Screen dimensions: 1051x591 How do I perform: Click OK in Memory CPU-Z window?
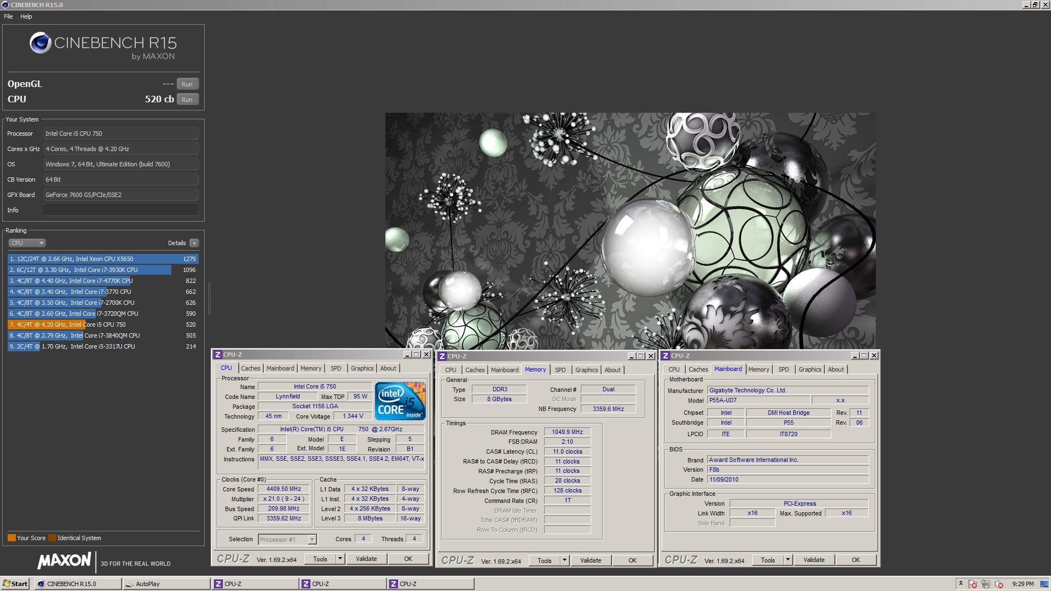click(633, 560)
